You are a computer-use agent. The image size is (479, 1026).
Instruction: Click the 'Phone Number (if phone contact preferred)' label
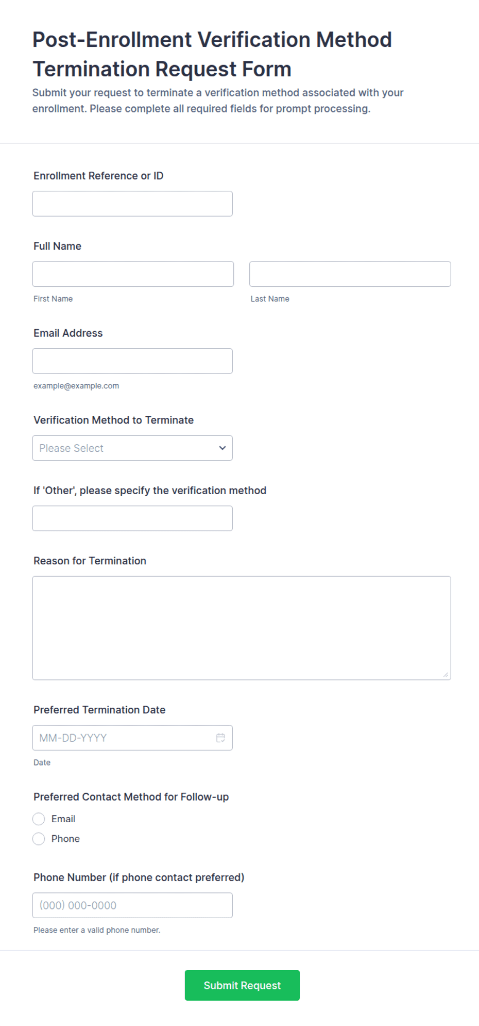click(139, 877)
